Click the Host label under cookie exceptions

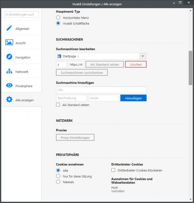(x=114, y=187)
